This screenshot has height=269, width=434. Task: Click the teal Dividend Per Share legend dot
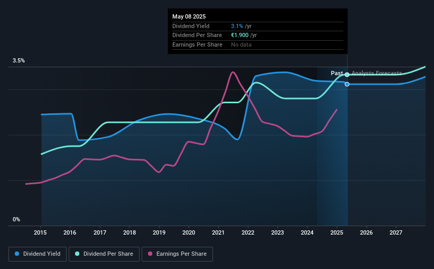point(77,254)
